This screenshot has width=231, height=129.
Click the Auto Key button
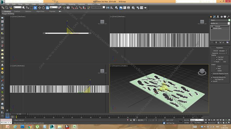point(187,120)
